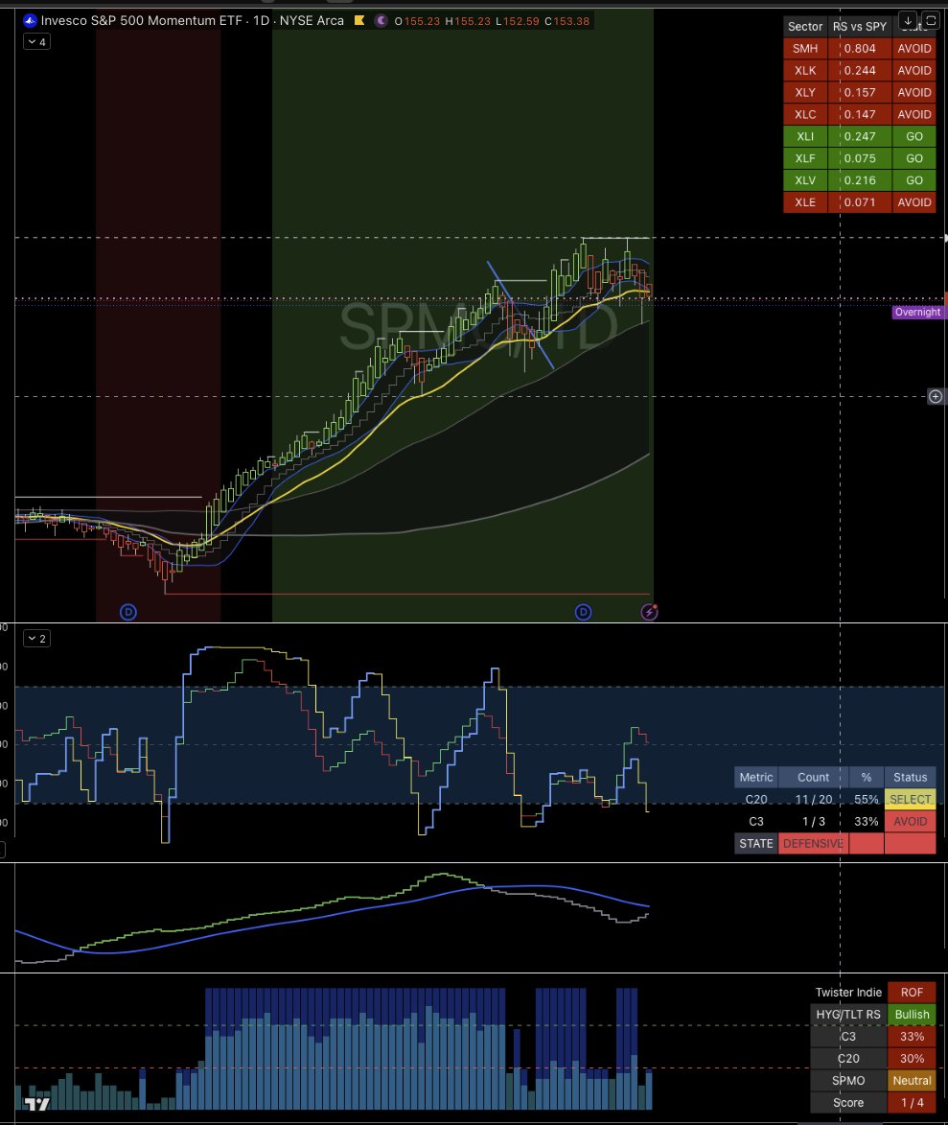
Task: Select the SMH sector cell
Action: point(805,49)
